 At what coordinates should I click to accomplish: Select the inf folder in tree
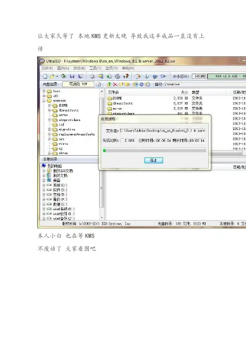click(x=59, y=125)
